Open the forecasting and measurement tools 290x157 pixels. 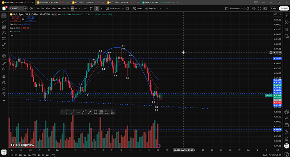coord(4,39)
